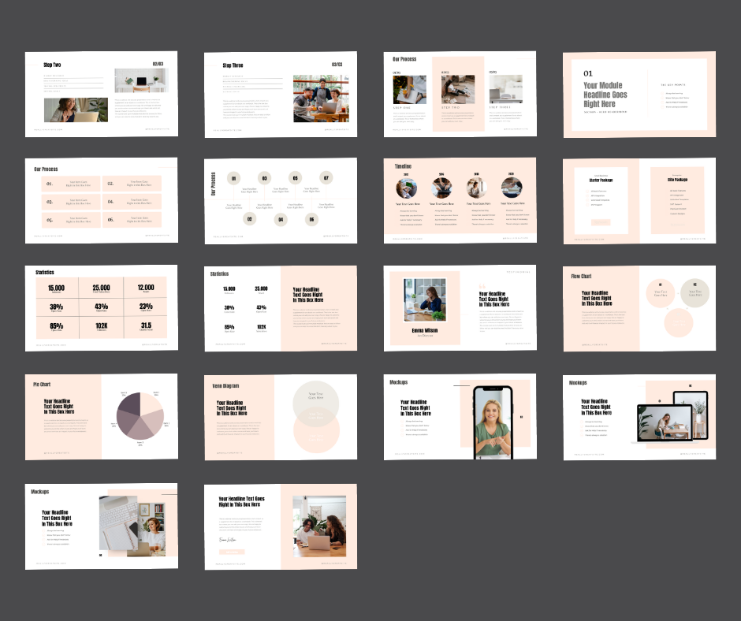Select the bottom-left laptop "Mockups" slide
Image resolution: width=741 pixels, height=621 pixels.
coord(101,526)
